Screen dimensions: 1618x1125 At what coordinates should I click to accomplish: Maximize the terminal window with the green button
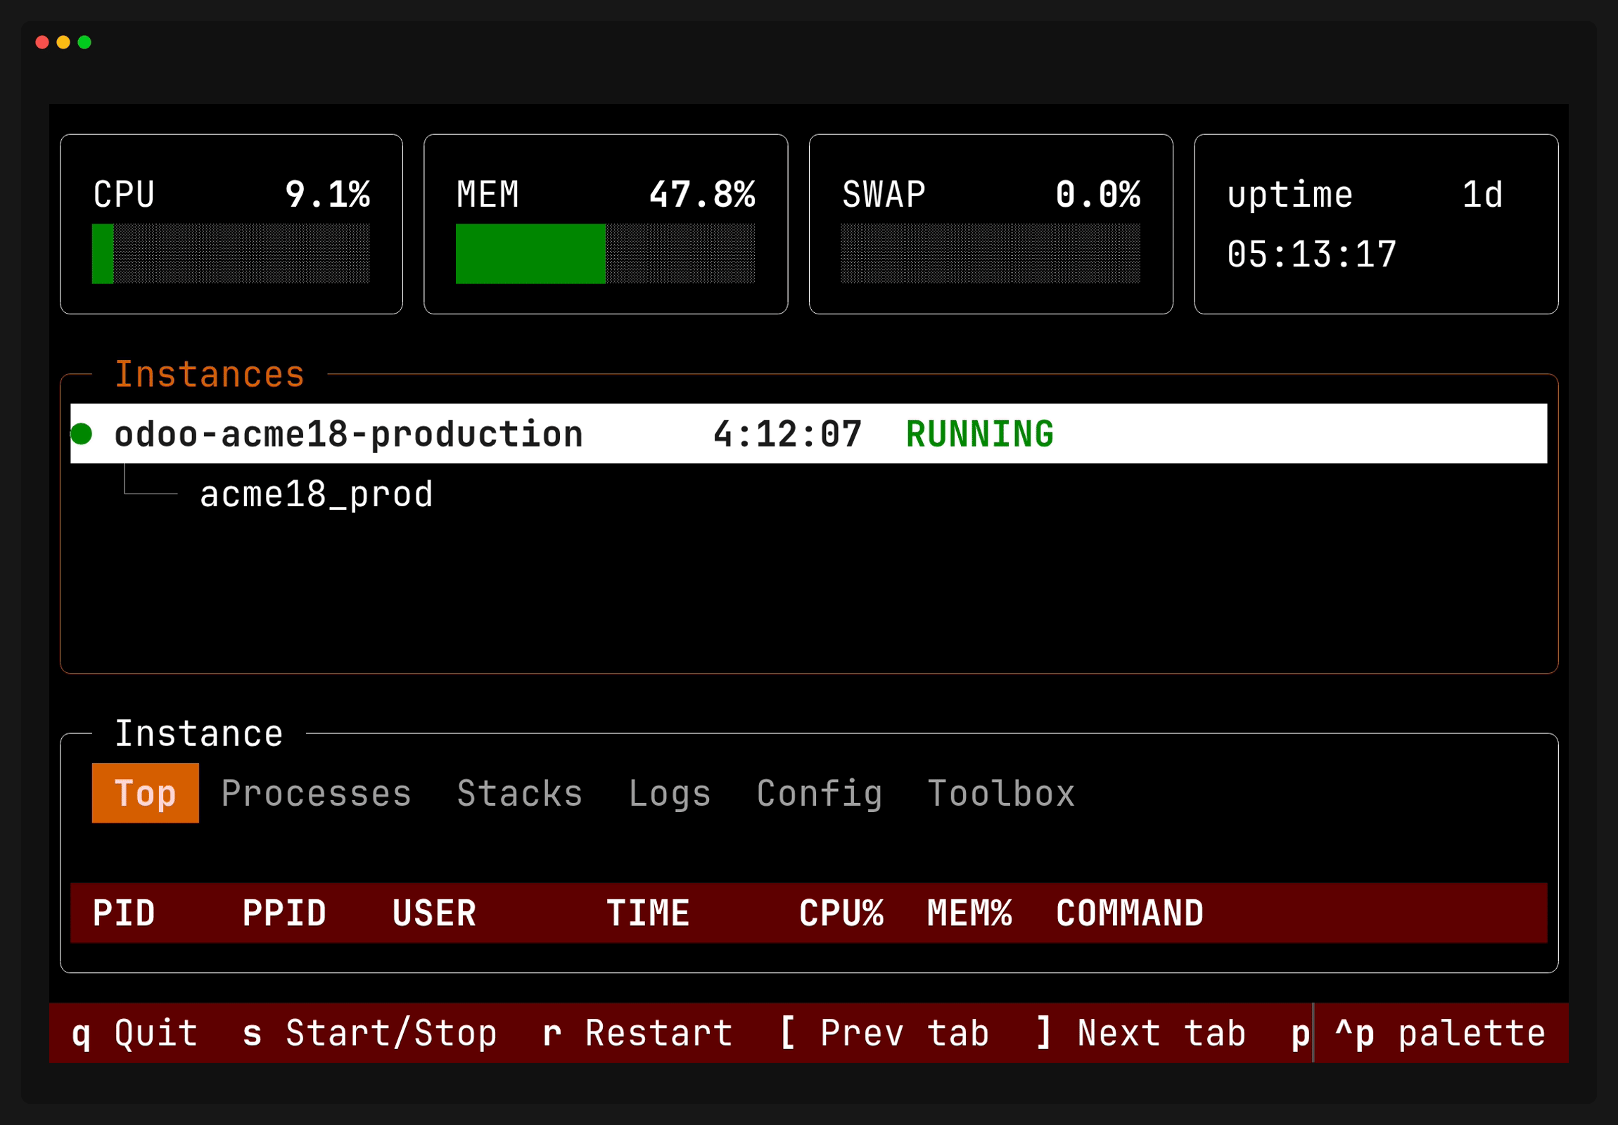tap(84, 42)
